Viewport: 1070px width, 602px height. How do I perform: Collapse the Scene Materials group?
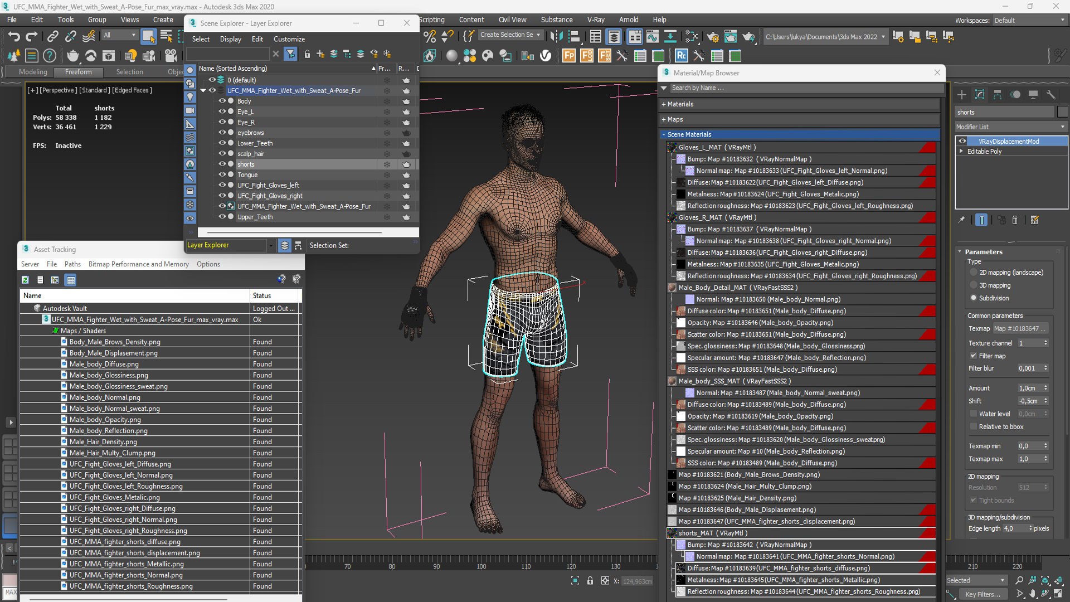(x=664, y=134)
